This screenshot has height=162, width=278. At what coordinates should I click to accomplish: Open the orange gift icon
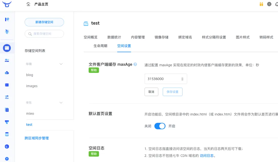click(x=261, y=4)
